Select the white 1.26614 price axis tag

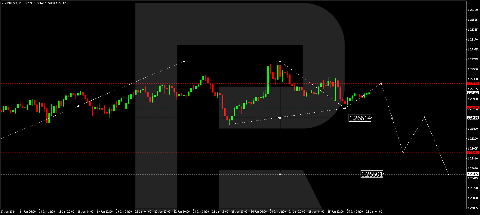coord(472,118)
